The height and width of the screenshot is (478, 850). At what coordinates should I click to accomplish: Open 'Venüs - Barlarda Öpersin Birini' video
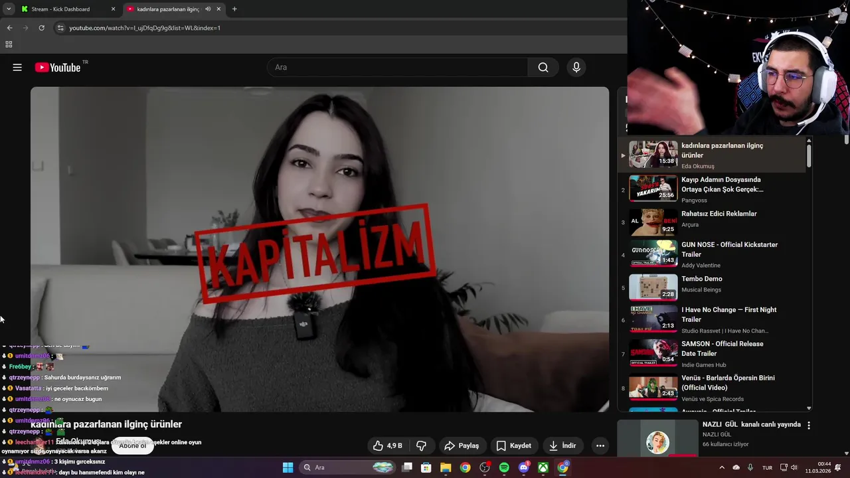(x=711, y=388)
